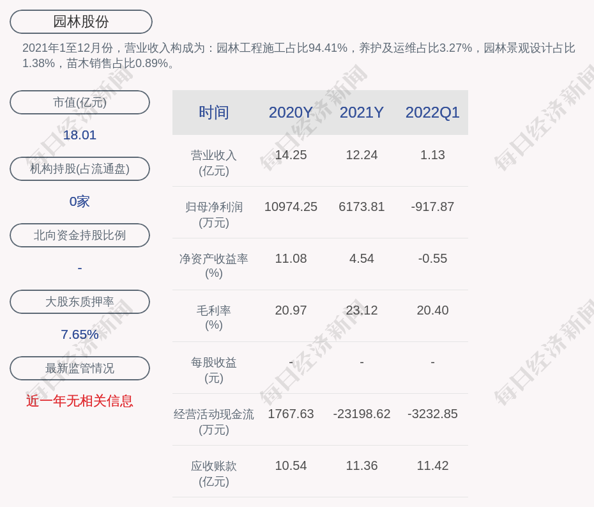594x507 pixels.
Task: Click net profit value 10974.25
Action: coord(291,207)
